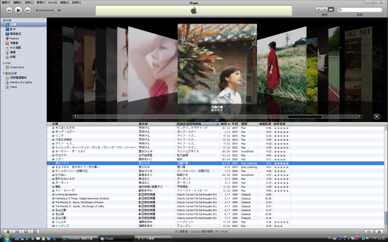This screenshot has height=242, width=388.
Task: Enter Cover Flow full screen mode
Action: point(376,117)
